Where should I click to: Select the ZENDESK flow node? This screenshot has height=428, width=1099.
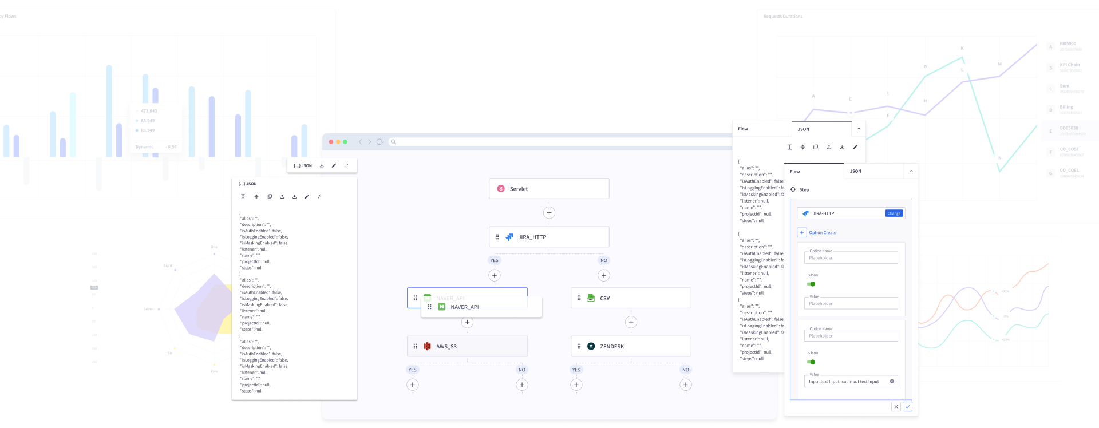(631, 346)
